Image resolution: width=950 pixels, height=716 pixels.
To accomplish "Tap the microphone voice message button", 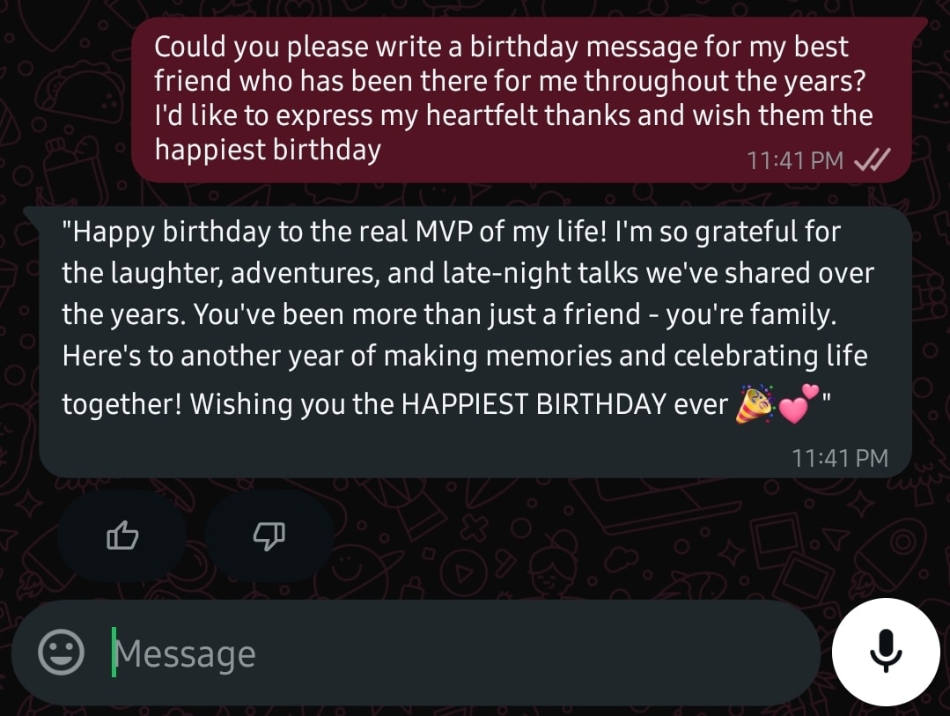I will 885,652.
